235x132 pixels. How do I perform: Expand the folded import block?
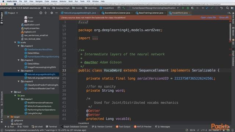tap(95, 38)
